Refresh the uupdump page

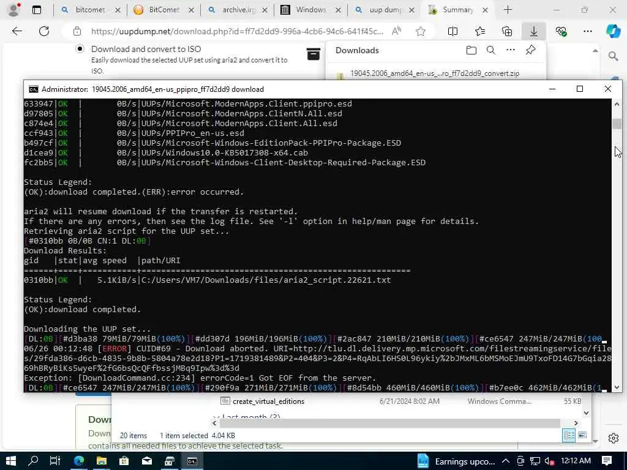click(x=44, y=31)
